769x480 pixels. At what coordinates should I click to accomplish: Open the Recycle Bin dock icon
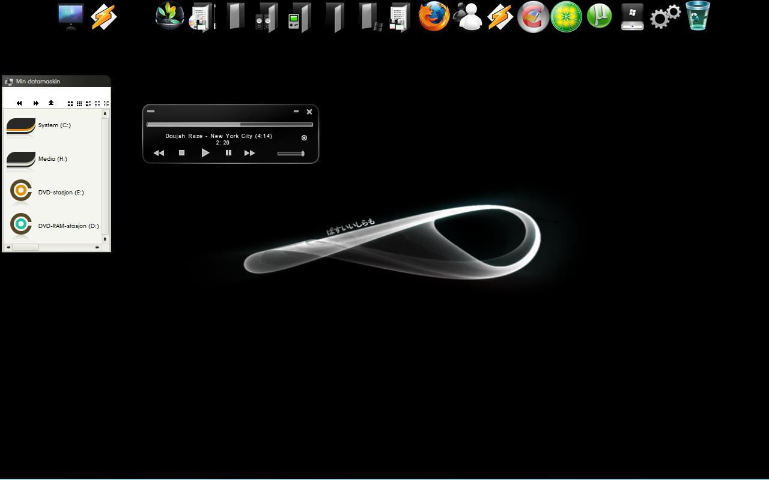point(698,16)
